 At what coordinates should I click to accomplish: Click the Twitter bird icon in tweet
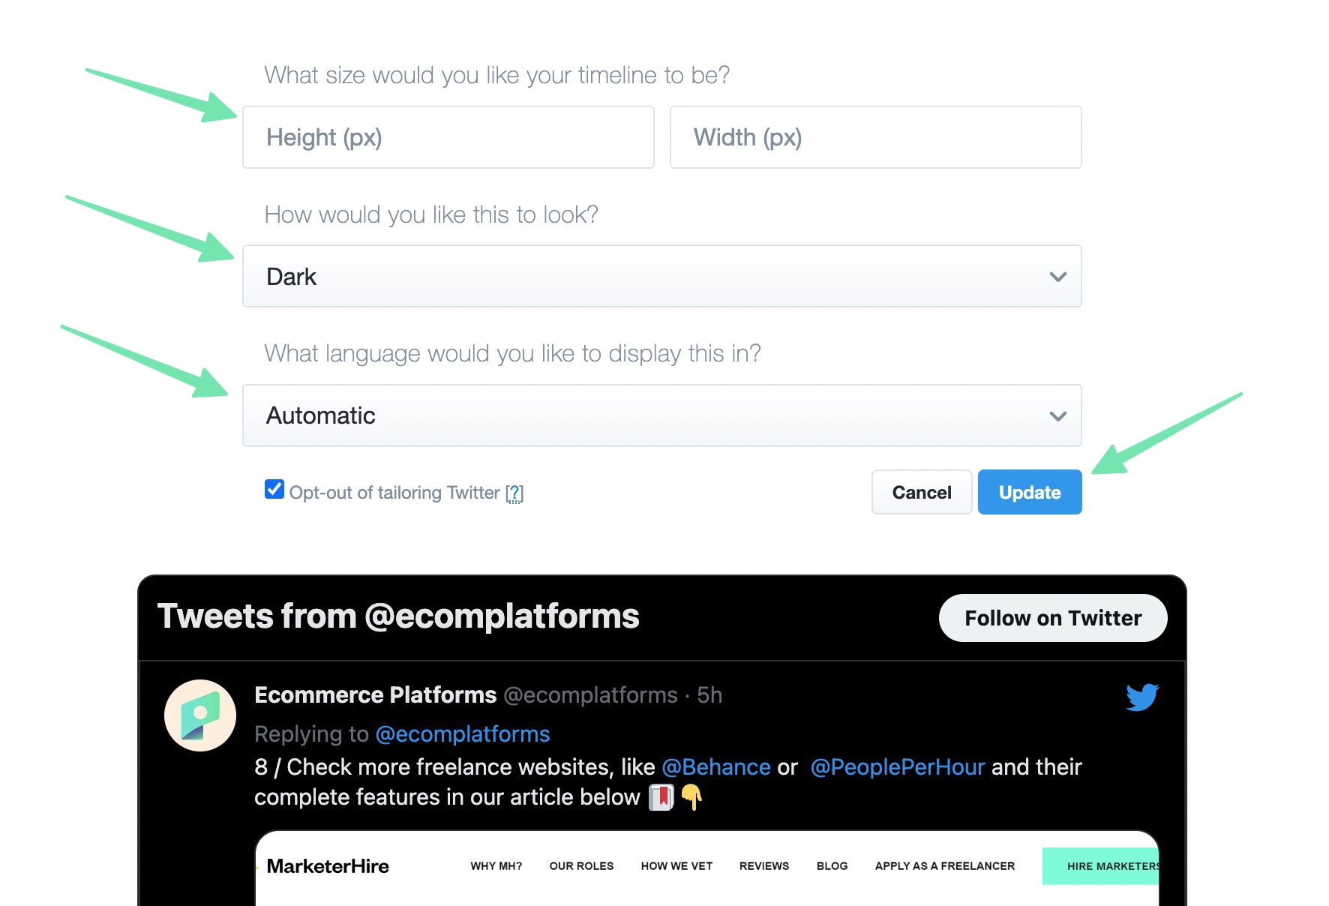(x=1141, y=697)
